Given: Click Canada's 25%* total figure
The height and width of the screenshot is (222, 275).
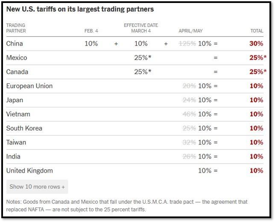Looking at the screenshot, I should pyautogui.click(x=258, y=72).
